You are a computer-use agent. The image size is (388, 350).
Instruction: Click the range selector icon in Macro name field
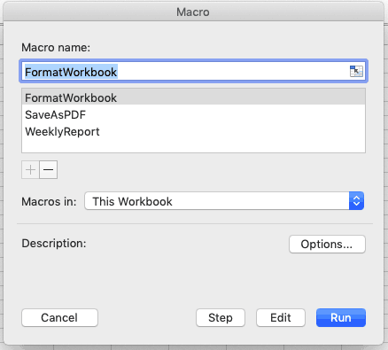pyautogui.click(x=356, y=71)
